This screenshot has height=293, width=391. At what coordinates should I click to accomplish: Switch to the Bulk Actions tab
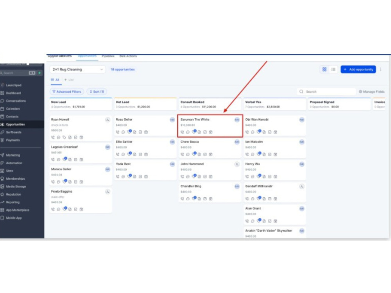(x=128, y=56)
